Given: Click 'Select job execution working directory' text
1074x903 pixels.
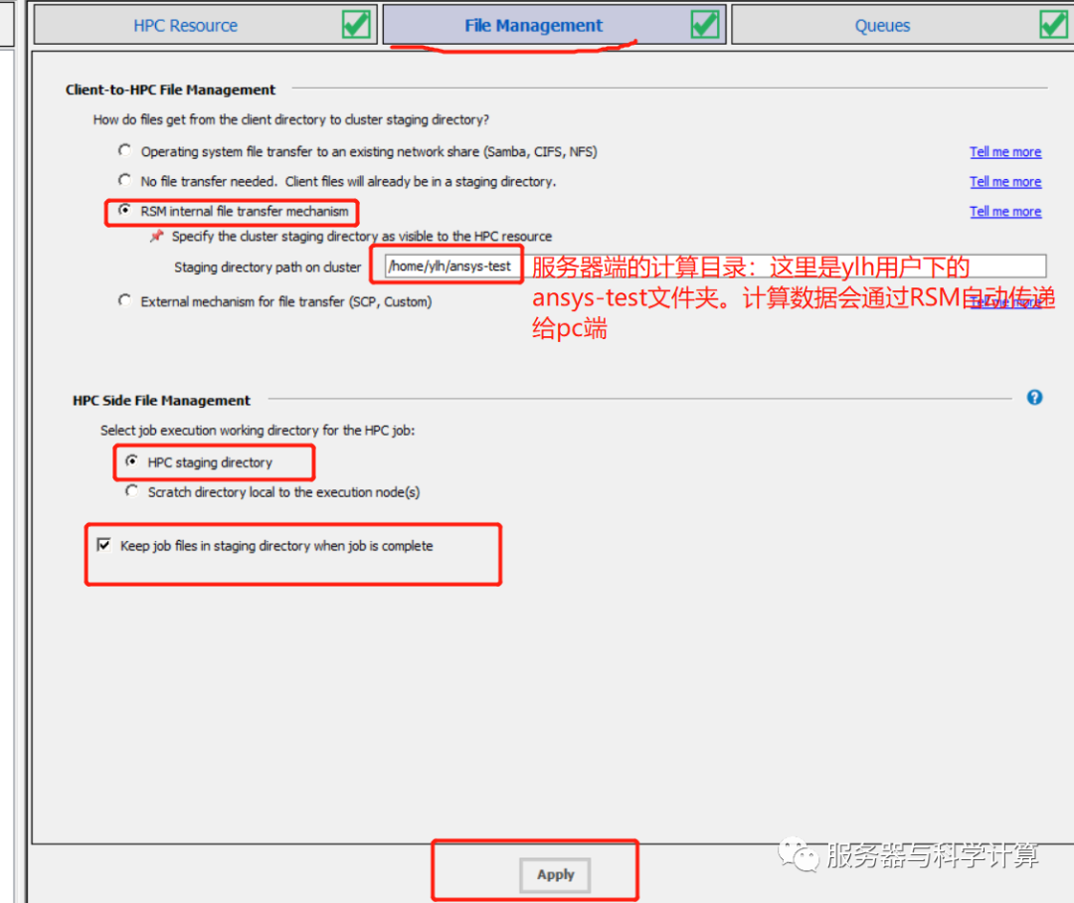Looking at the screenshot, I should click(258, 431).
